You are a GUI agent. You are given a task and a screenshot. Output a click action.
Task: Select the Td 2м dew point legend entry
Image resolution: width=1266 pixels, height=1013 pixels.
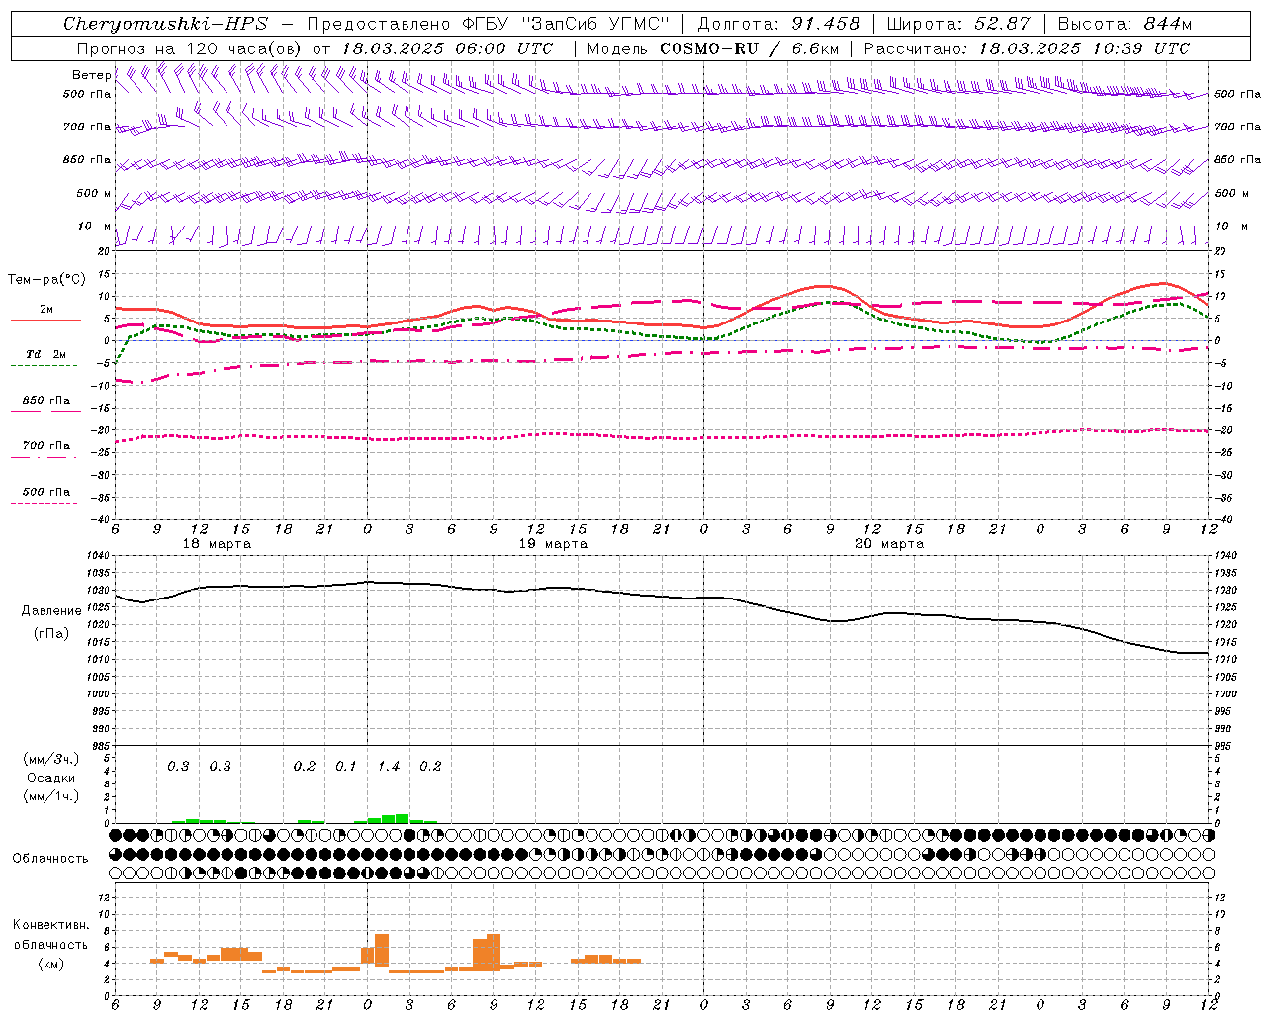(45, 354)
